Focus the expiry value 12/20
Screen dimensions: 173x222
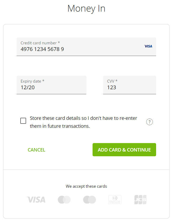[28, 87]
